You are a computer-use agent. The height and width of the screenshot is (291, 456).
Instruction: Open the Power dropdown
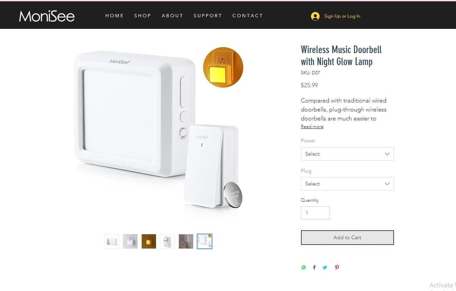point(347,154)
